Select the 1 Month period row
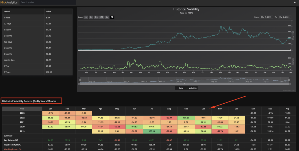The width and height of the screenshot is (299, 151). click(x=37, y=30)
